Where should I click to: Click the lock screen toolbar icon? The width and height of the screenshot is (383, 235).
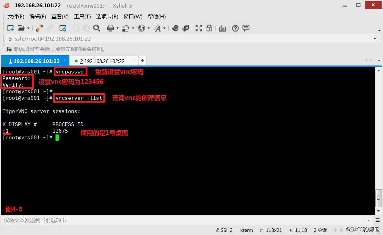209,28
